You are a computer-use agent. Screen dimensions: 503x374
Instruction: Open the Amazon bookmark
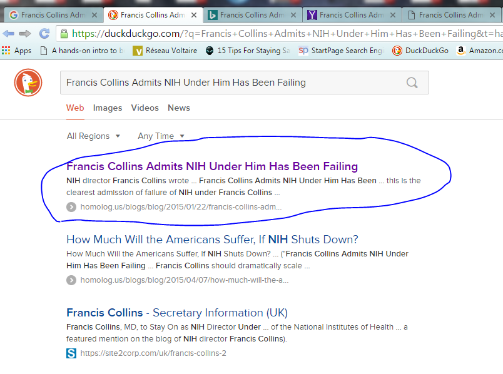[479, 51]
